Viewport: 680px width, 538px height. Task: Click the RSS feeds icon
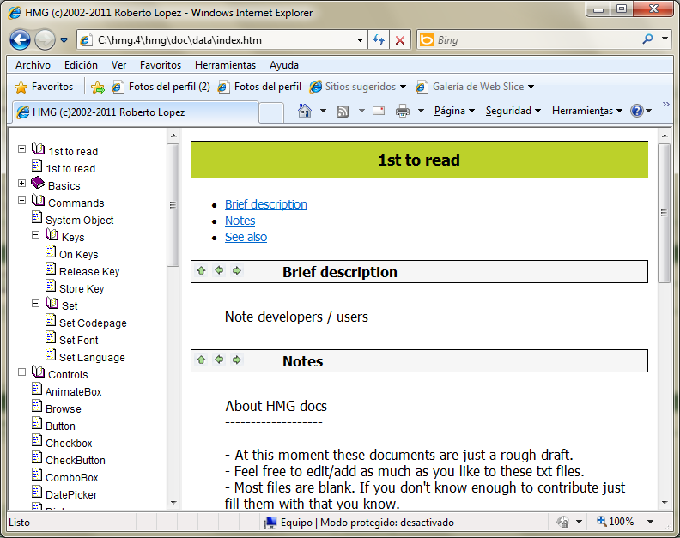[x=343, y=112]
